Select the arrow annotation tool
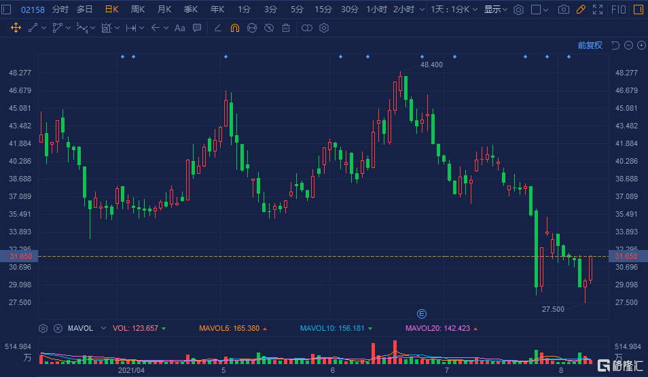Image resolution: width=648 pixels, height=377 pixels. point(156,28)
